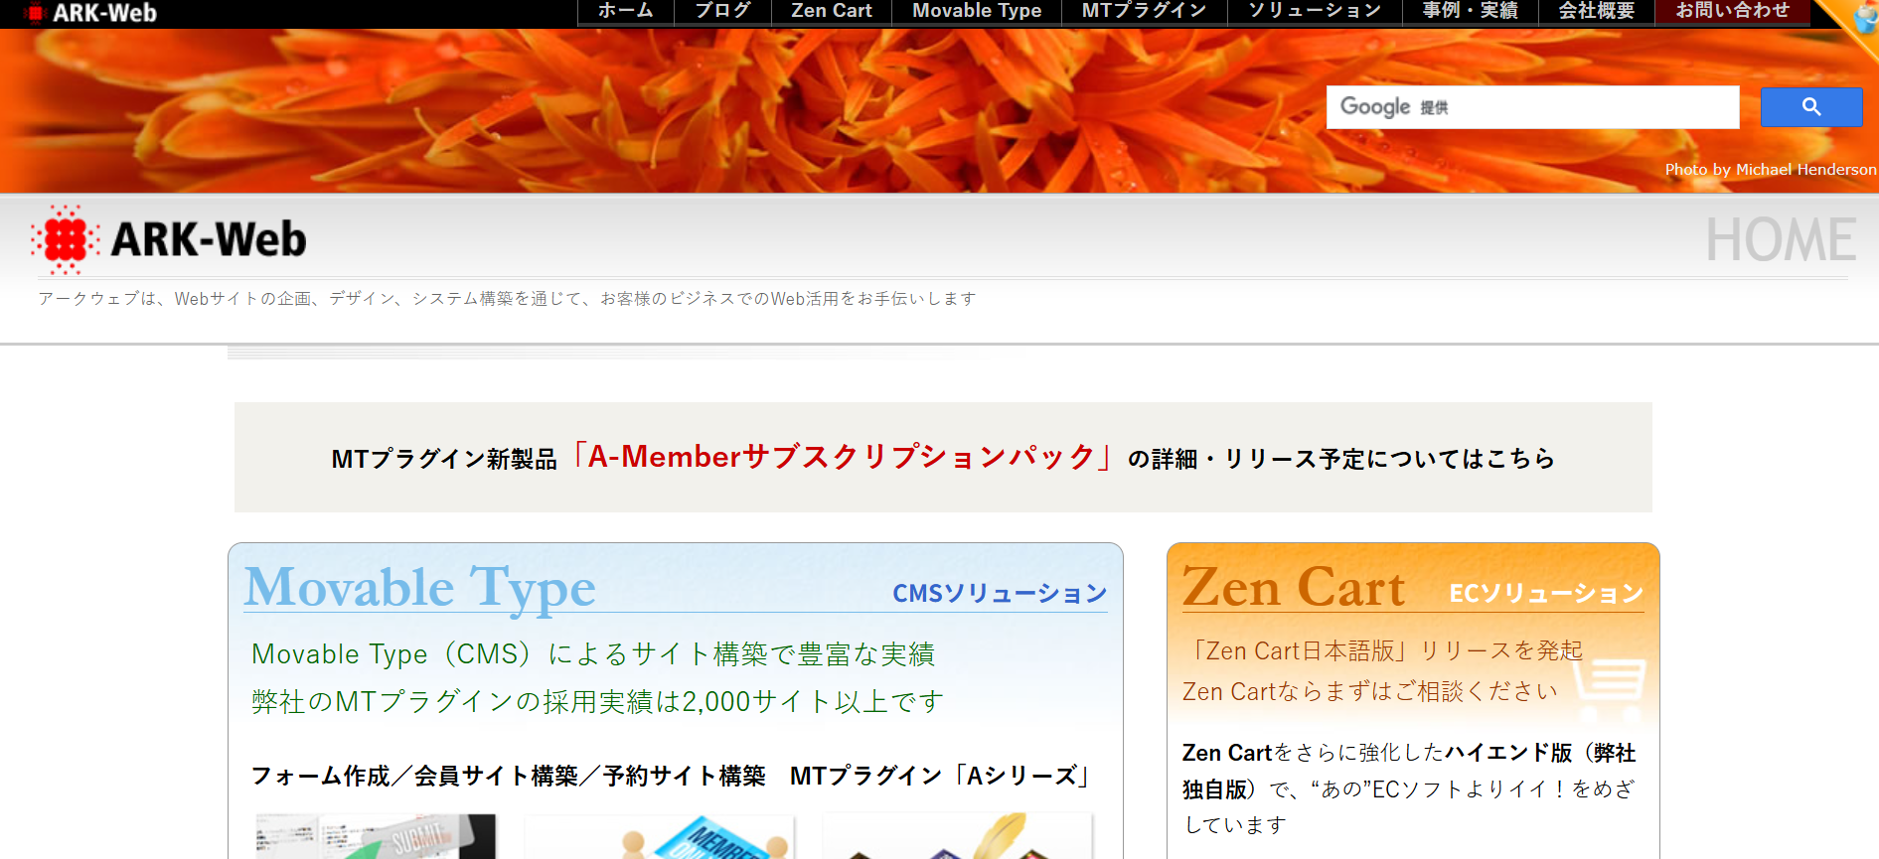Click the お問い合わせ contact menu item
1879x859 pixels.
pyautogui.click(x=1732, y=11)
